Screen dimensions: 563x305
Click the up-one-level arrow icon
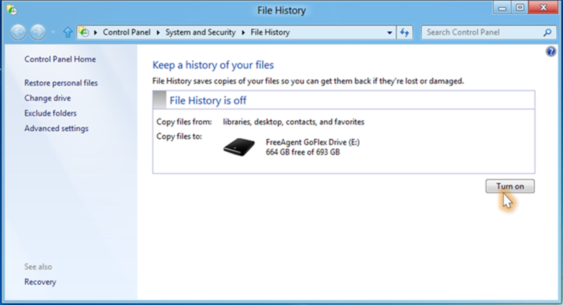click(67, 32)
